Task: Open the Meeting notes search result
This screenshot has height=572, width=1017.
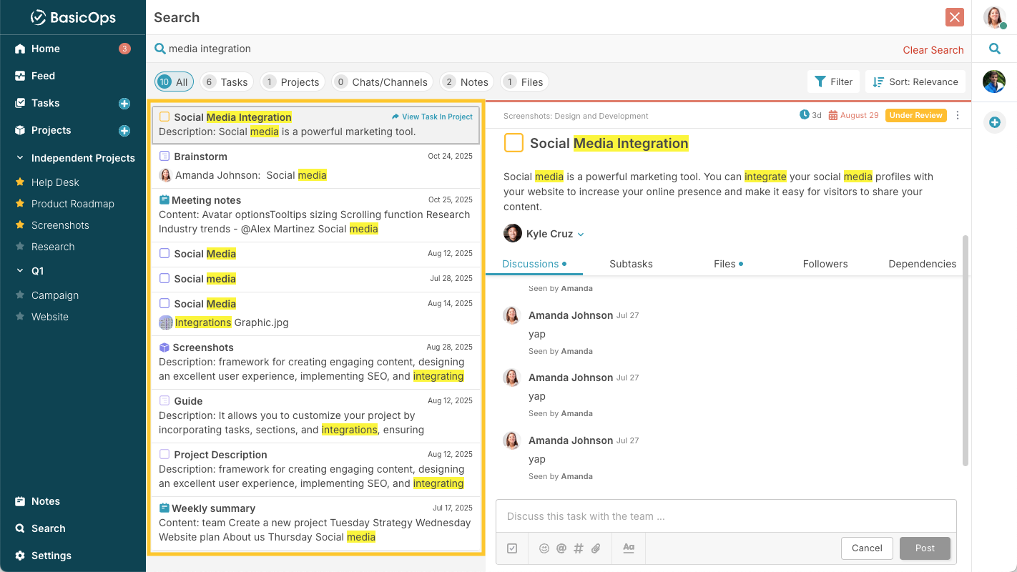Action: coord(315,215)
